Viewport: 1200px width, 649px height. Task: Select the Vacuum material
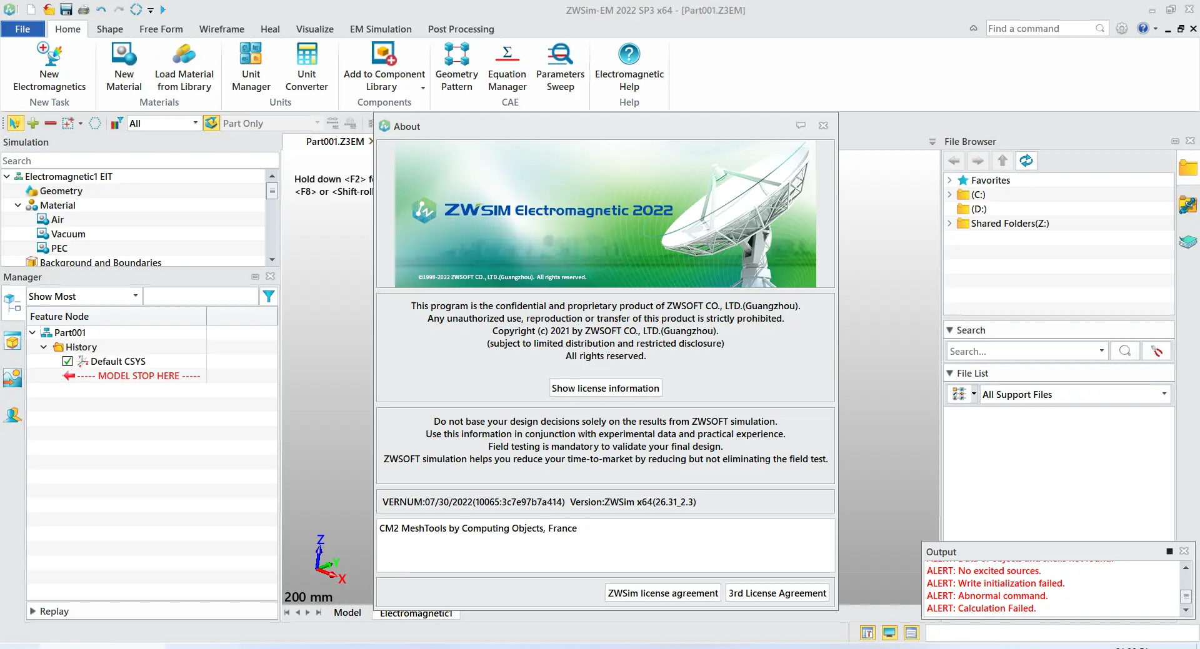click(x=68, y=234)
